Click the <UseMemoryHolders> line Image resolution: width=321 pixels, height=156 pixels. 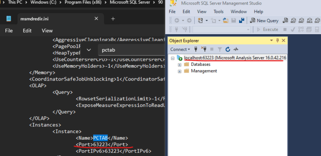109,66
